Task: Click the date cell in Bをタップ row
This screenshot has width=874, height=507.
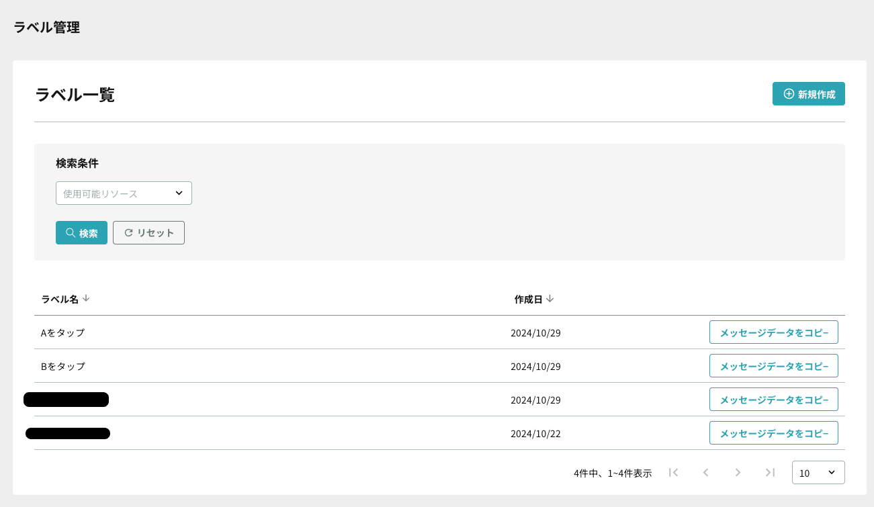Action: [x=535, y=366]
